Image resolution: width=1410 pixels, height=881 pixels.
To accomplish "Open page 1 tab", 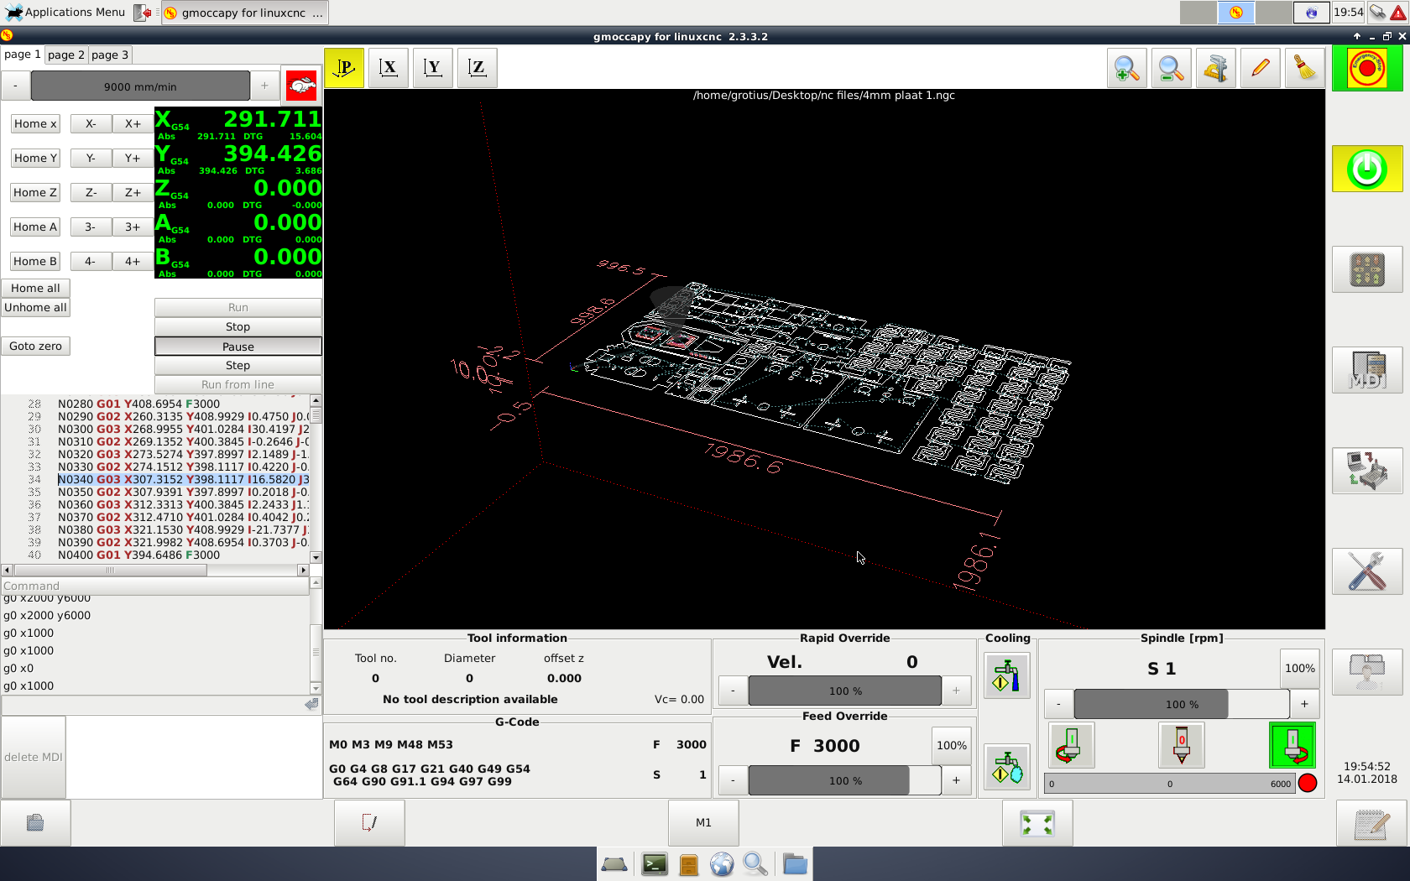I will click(x=22, y=55).
